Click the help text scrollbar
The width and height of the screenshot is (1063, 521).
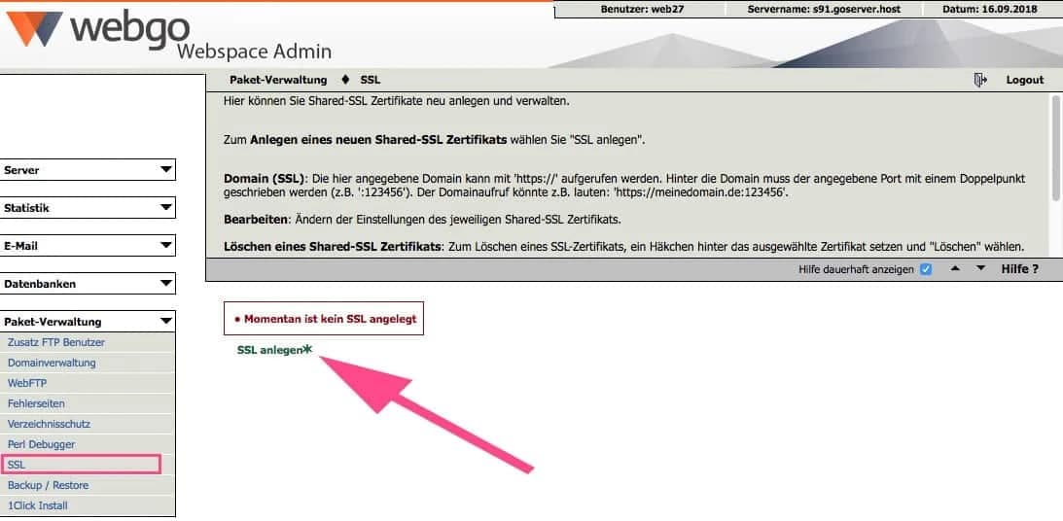[x=1055, y=148]
